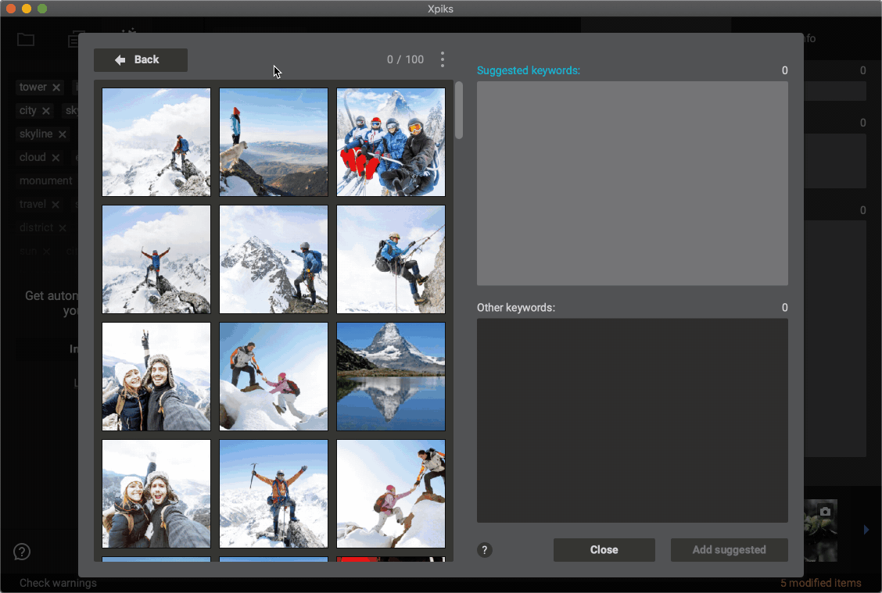Select the ice climber on rope photo
Screen dimensions: 882x593
[391, 259]
